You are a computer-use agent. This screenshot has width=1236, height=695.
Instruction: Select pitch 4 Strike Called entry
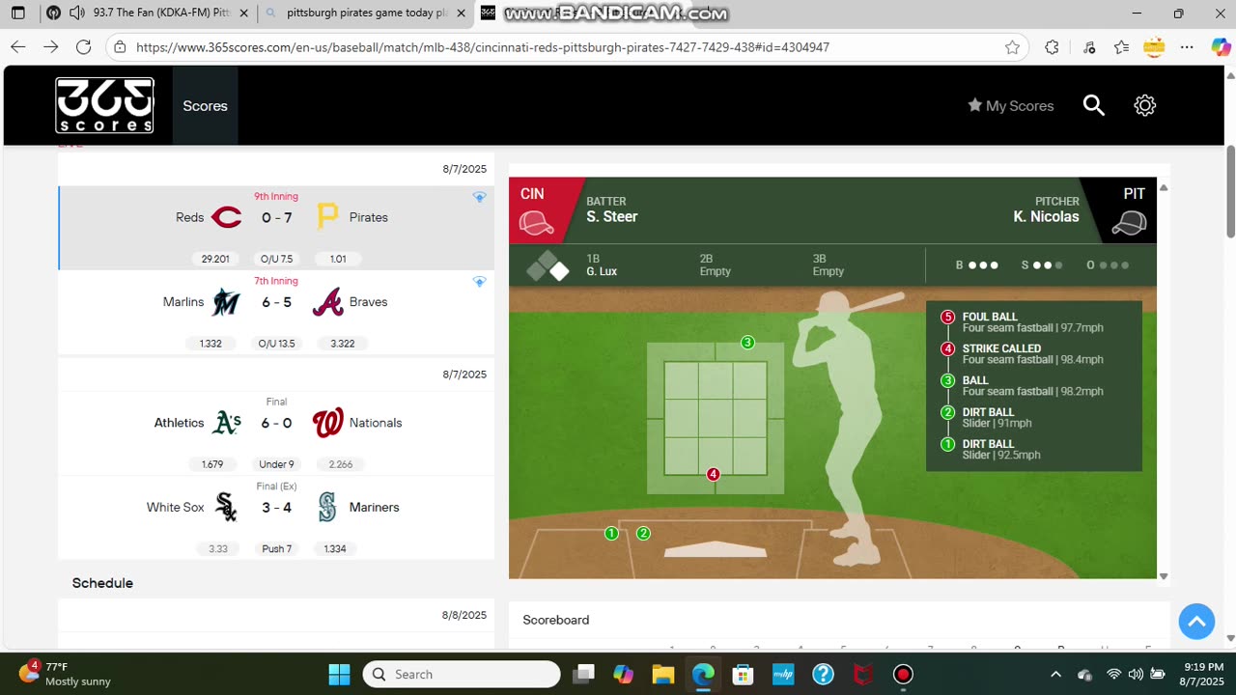(x=1033, y=354)
